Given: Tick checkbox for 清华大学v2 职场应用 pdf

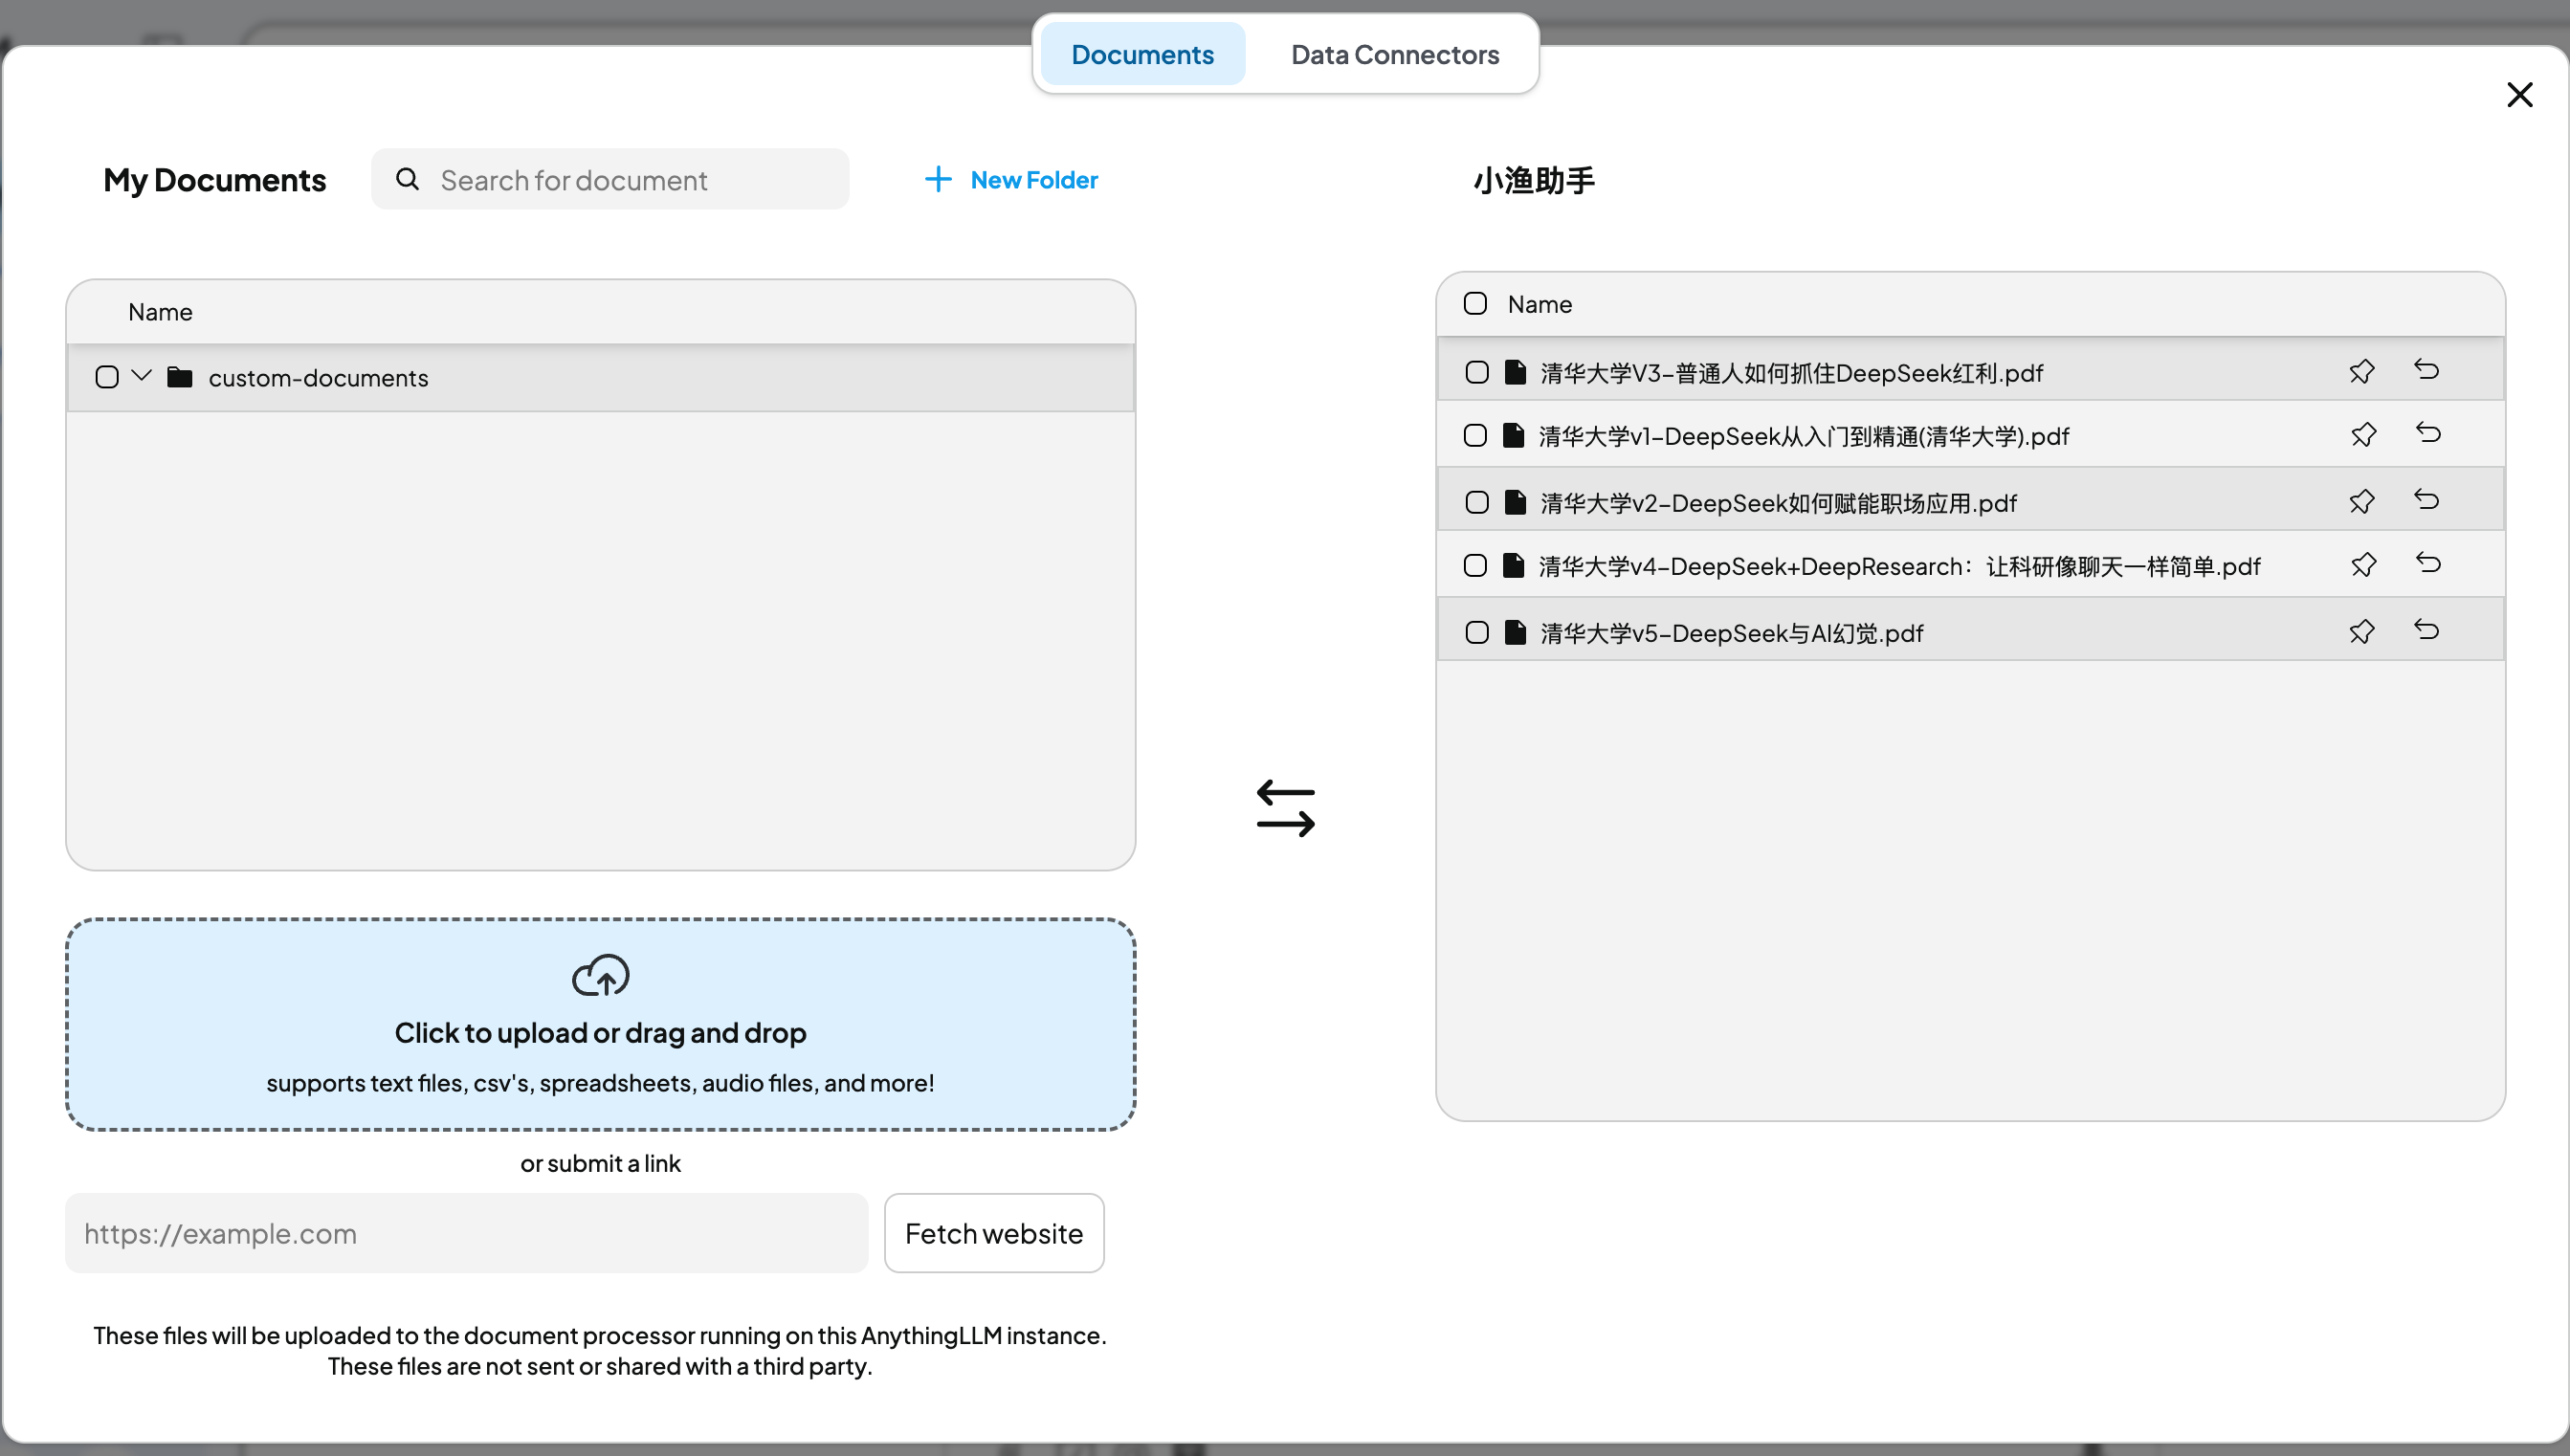Looking at the screenshot, I should 1476,502.
